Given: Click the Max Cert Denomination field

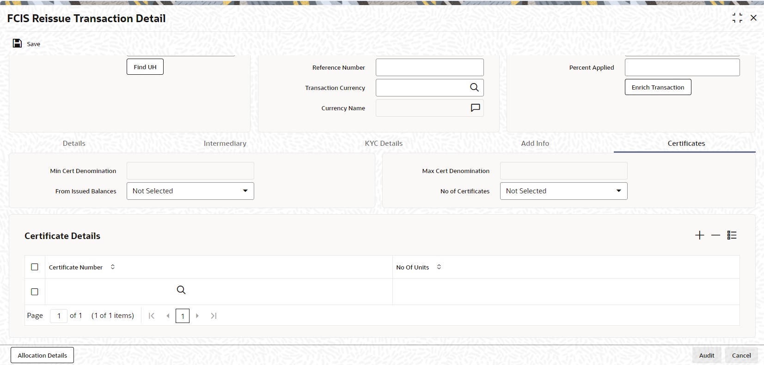Looking at the screenshot, I should click(x=564, y=171).
